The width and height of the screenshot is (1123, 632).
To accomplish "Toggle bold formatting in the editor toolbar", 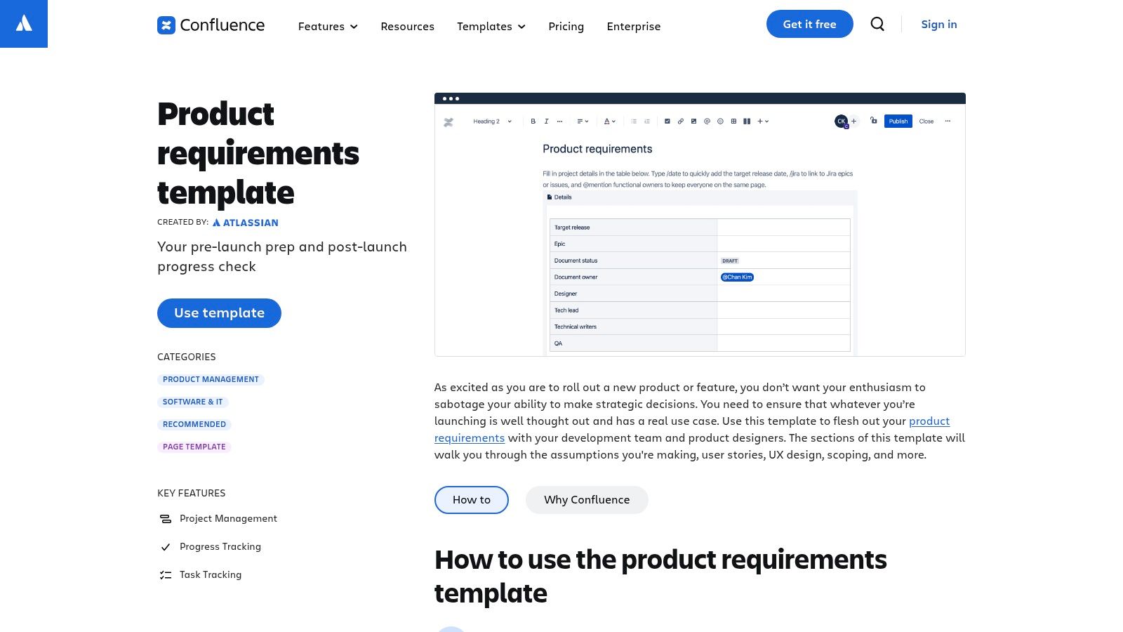I will 533,121.
